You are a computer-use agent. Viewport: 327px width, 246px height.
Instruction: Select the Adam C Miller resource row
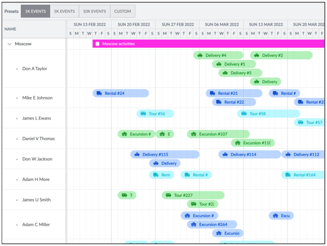click(x=36, y=225)
